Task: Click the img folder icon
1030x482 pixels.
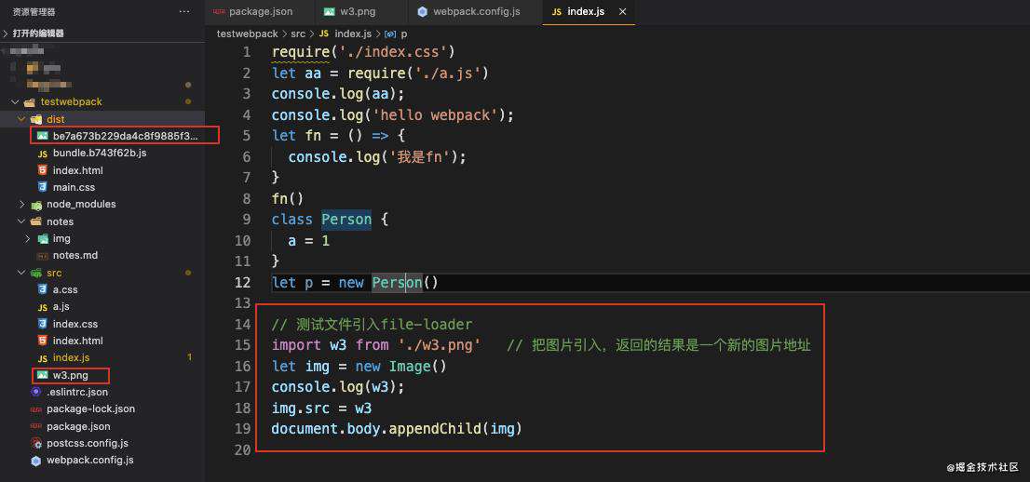Action: (x=43, y=239)
